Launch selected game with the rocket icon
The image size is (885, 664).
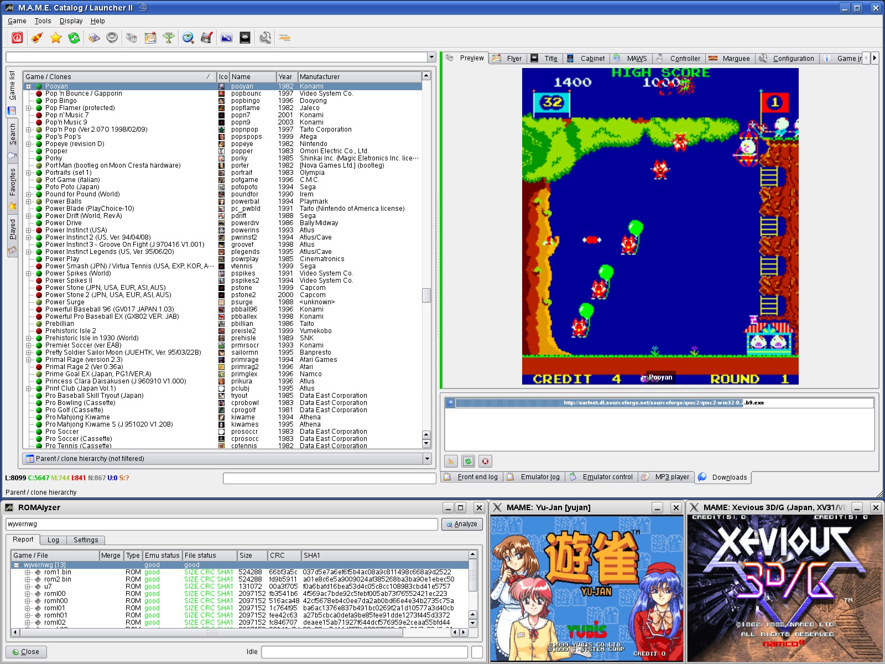[x=37, y=38]
